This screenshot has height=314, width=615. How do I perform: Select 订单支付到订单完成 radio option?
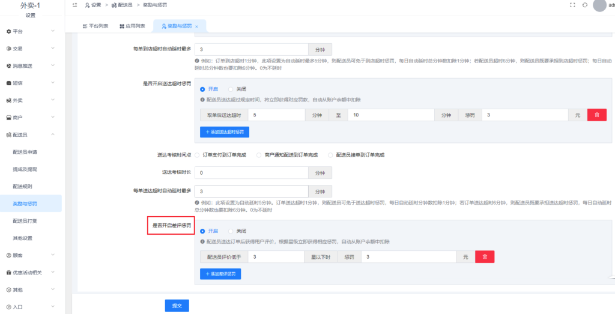(x=199, y=155)
